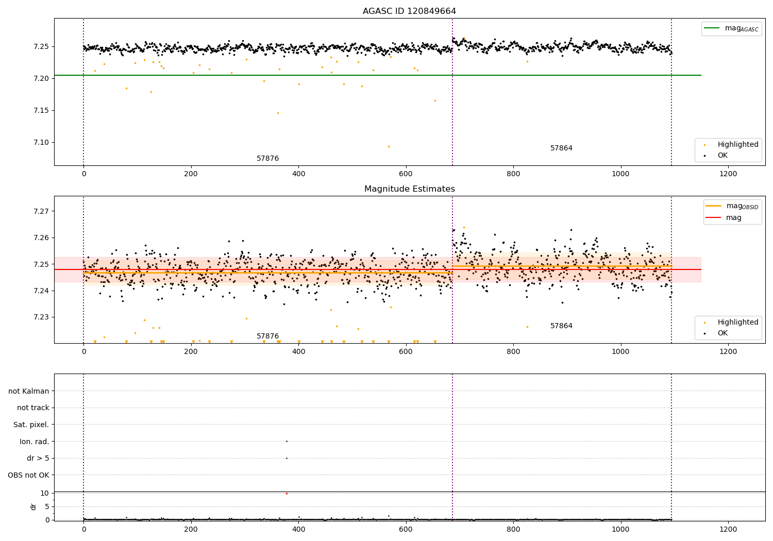Image resolution: width=773 pixels, height=541 pixels.
Task: Click y-tick '7.24' on the middle plot
Action: click(x=41, y=291)
